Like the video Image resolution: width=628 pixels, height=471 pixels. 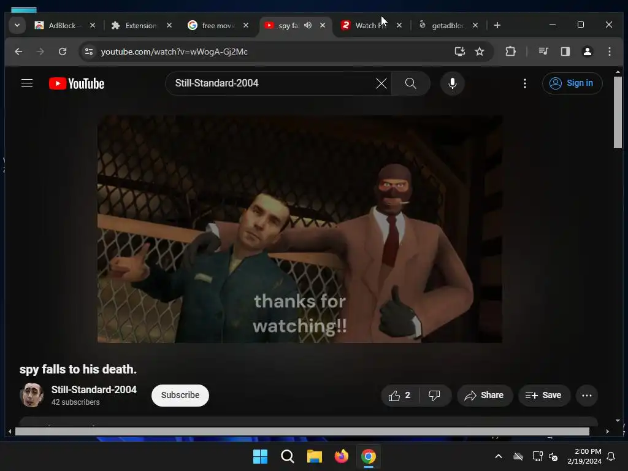400,396
